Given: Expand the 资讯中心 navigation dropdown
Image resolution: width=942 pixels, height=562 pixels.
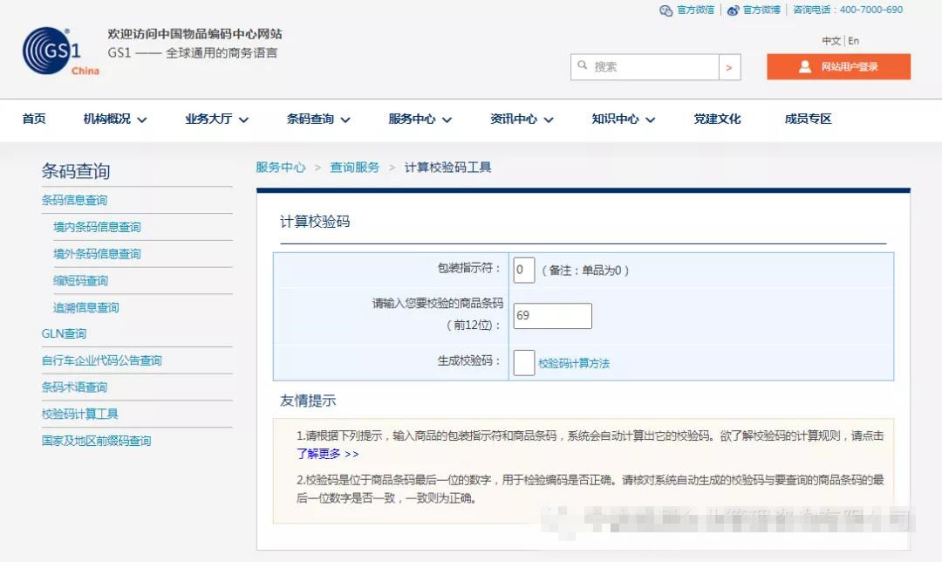Looking at the screenshot, I should [x=521, y=120].
